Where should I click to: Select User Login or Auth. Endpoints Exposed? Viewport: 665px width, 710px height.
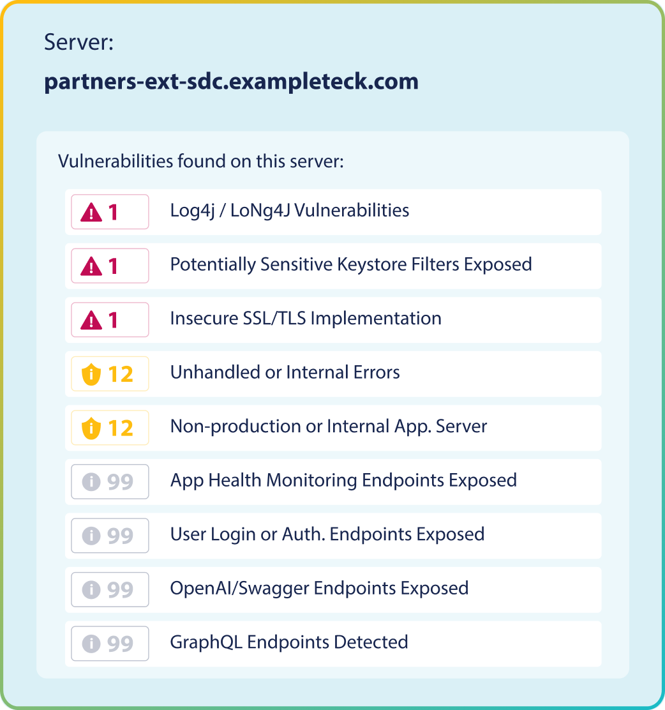click(x=327, y=534)
